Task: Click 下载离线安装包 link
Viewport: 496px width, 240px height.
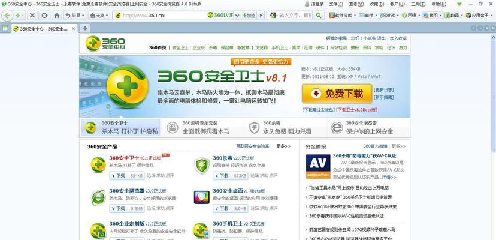Action: [318, 110]
